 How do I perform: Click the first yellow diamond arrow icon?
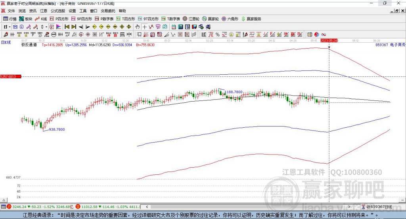coord(94,27)
